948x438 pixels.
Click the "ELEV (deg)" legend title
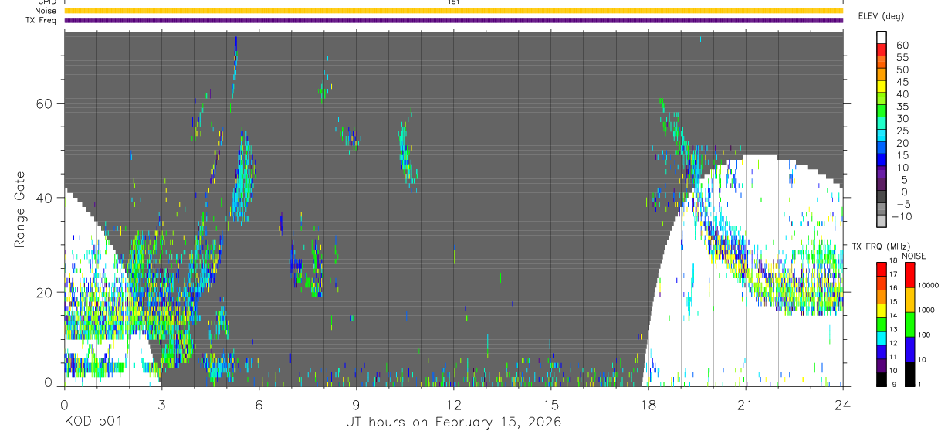[x=881, y=16]
